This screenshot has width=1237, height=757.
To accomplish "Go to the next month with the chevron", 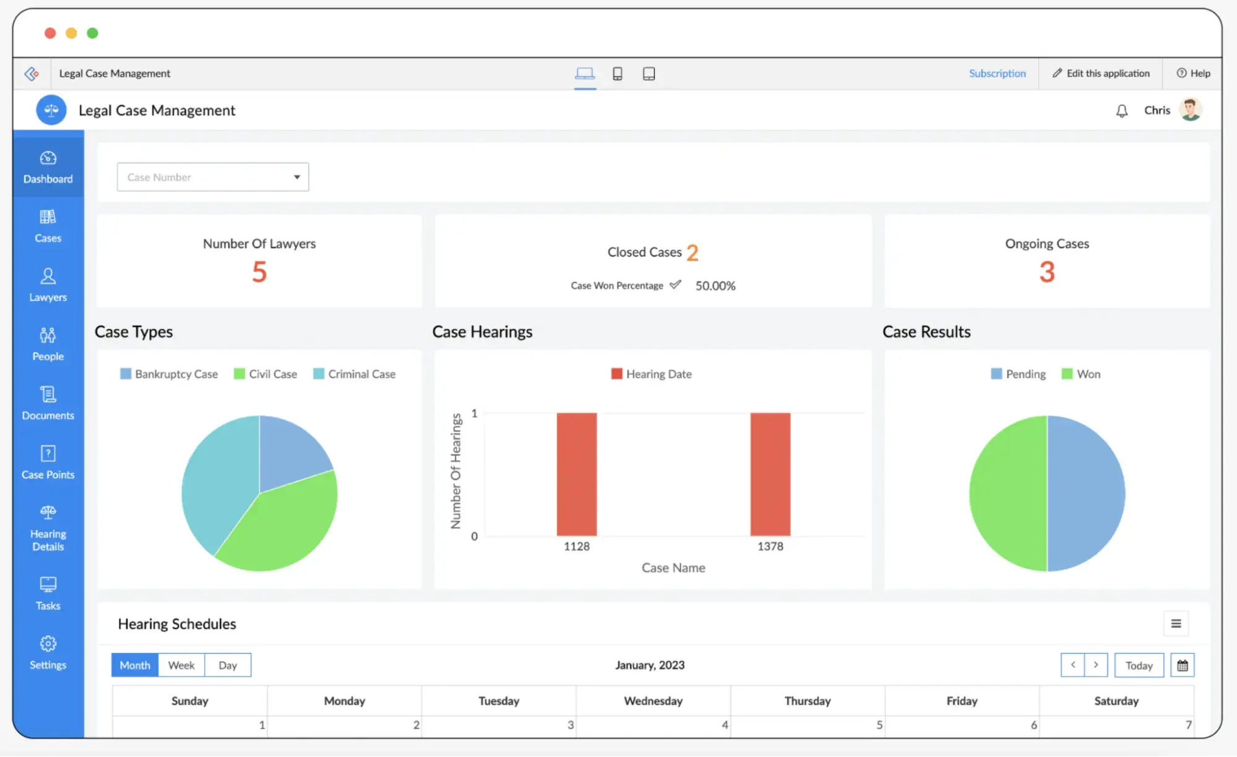I will click(x=1095, y=665).
